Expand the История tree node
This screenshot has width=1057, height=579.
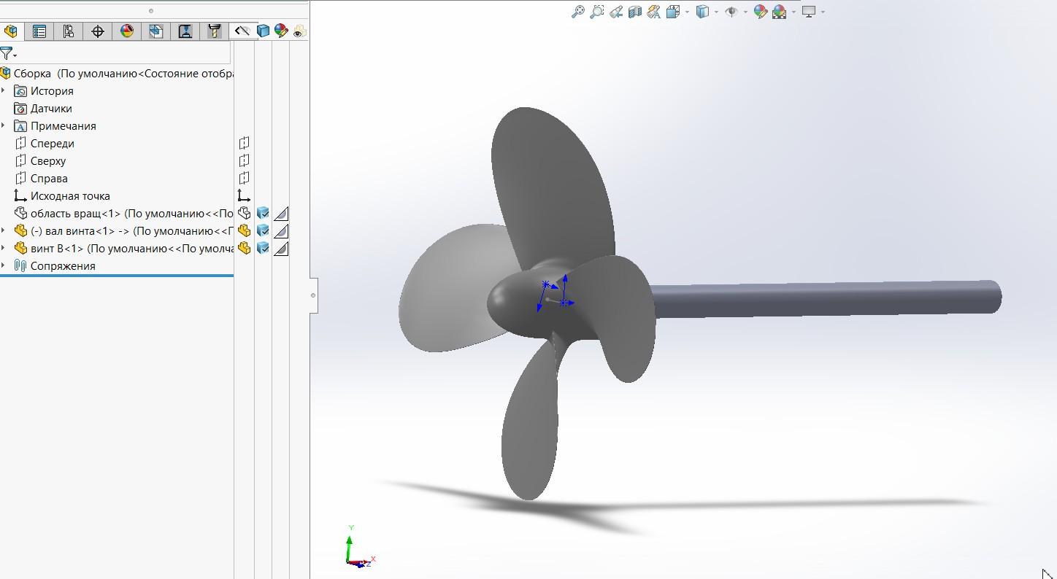(4, 91)
